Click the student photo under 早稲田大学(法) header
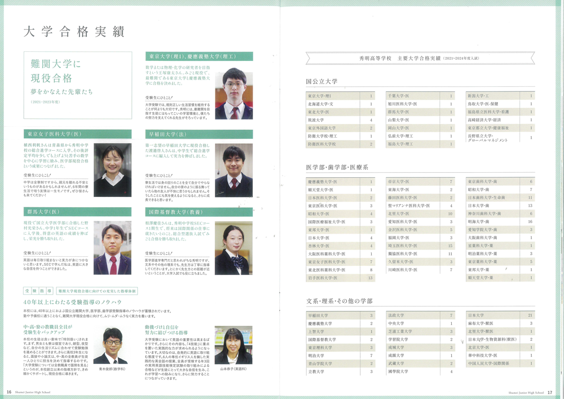564x399 pixels. (234, 170)
